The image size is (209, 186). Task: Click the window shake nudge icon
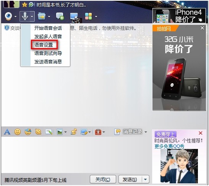point(38,132)
